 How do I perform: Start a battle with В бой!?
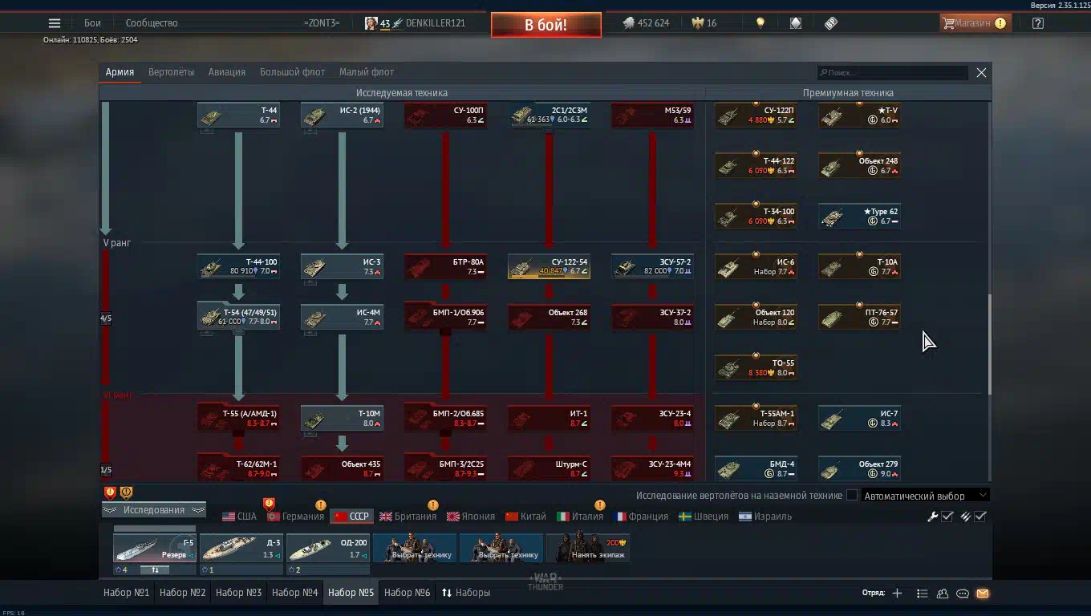tap(545, 25)
